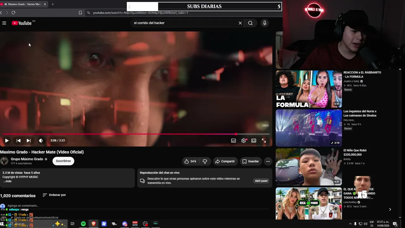This screenshot has width=405, height=228.
Task: Mute the video volume
Action: tap(41, 141)
